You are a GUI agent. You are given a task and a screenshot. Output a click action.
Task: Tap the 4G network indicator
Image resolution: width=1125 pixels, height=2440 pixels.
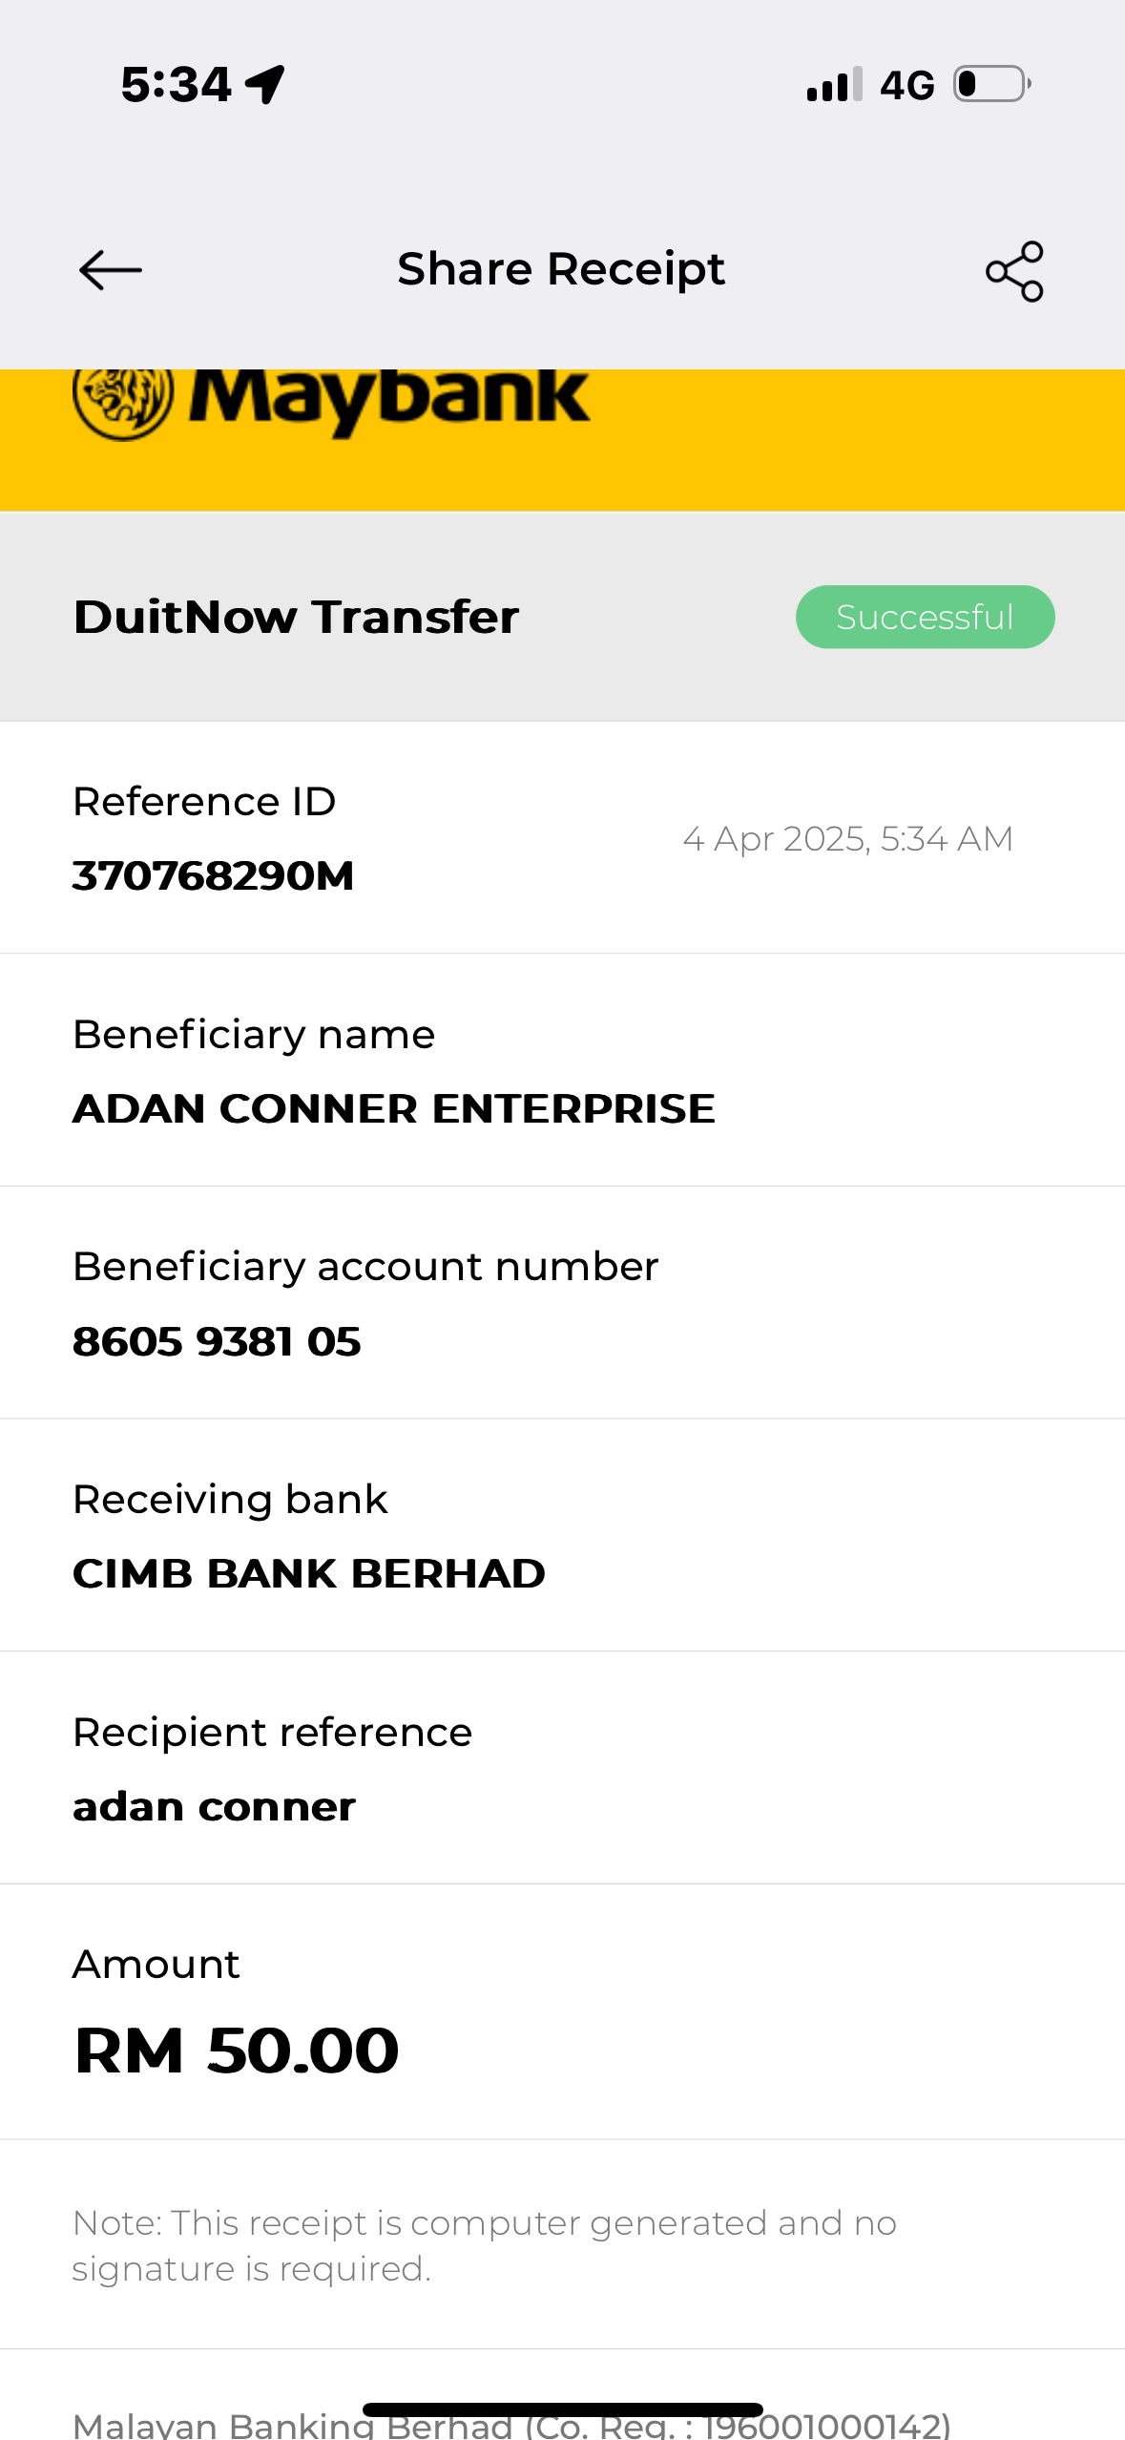coord(906,85)
